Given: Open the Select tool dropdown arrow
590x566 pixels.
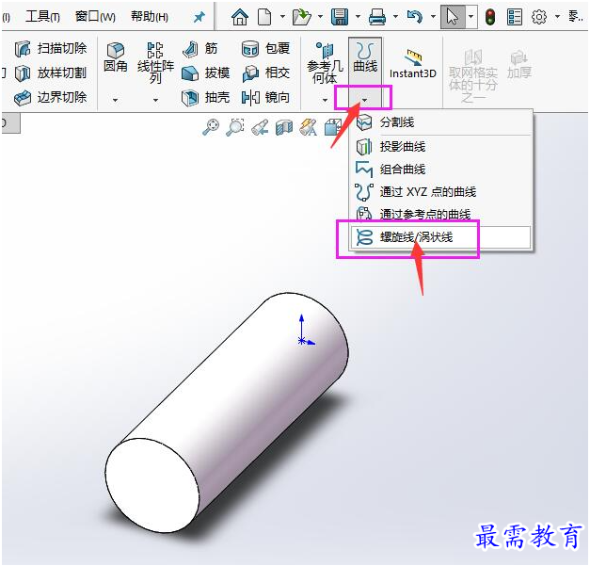Looking at the screenshot, I should tap(471, 17).
